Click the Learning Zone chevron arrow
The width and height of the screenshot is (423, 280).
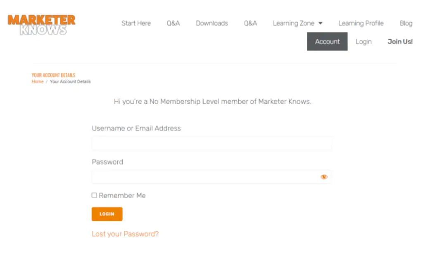point(321,24)
